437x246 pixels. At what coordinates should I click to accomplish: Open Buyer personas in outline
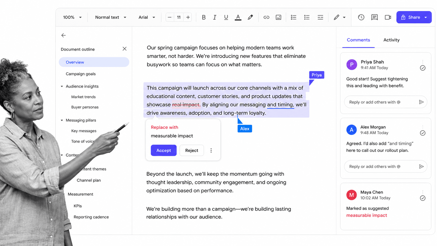point(85,107)
